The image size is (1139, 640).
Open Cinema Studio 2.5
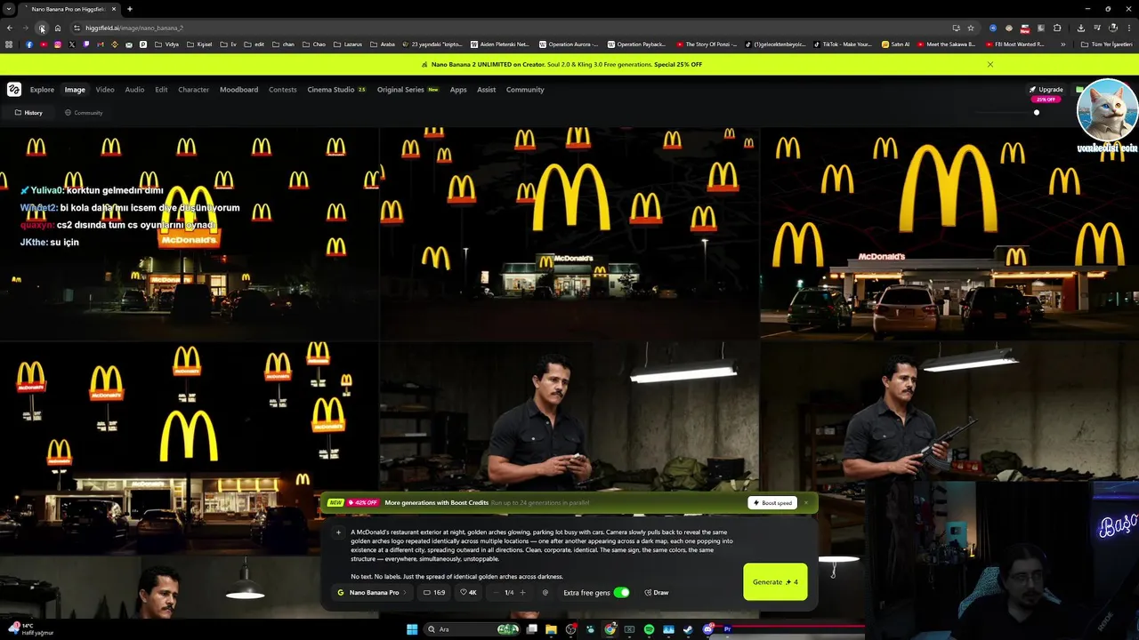(336, 90)
